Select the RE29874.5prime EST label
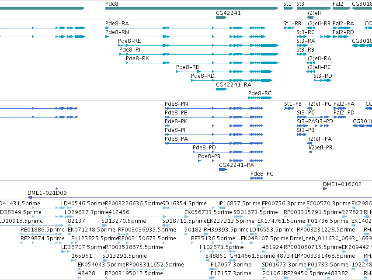Viewport: 372px width, 280px height. (x=42, y=239)
